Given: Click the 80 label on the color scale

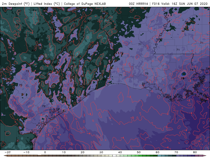Looking at the screenshot, I should [195, 152].
